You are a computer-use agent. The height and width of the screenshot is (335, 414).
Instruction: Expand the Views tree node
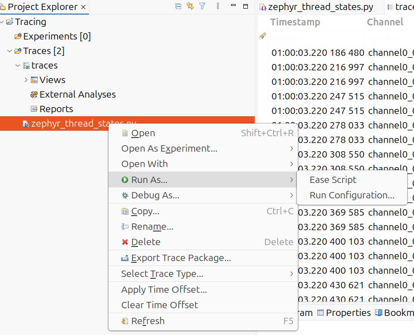[x=26, y=80]
